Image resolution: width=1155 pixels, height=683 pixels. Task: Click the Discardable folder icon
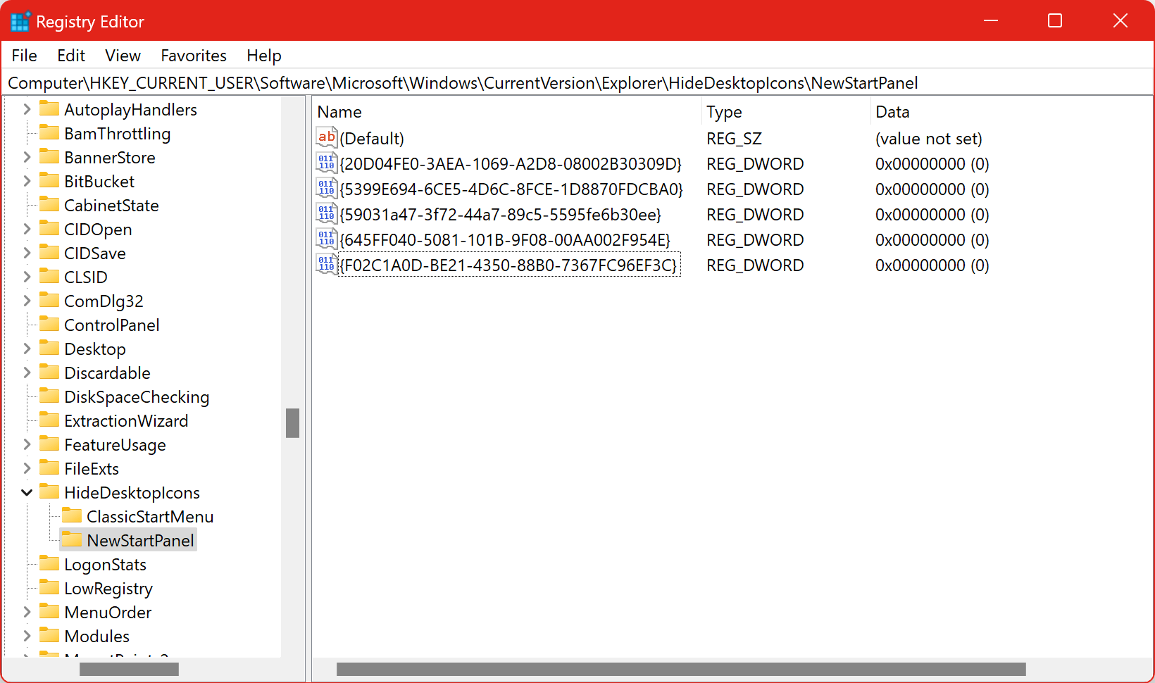[x=49, y=372]
